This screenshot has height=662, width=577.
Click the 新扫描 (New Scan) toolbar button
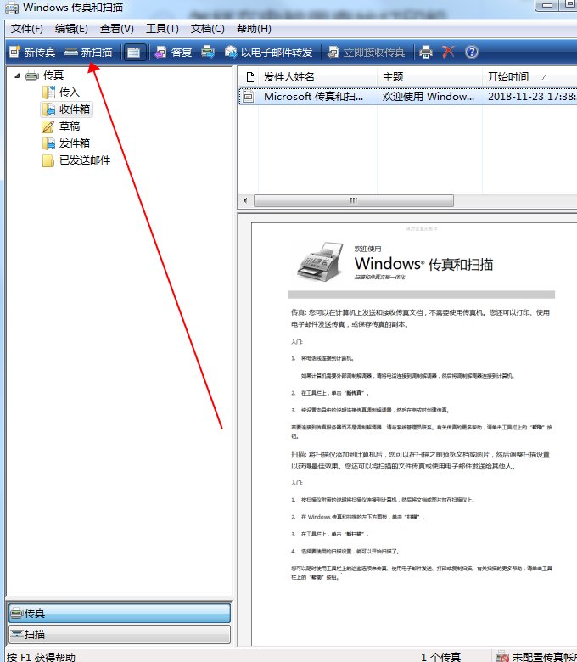(88, 52)
